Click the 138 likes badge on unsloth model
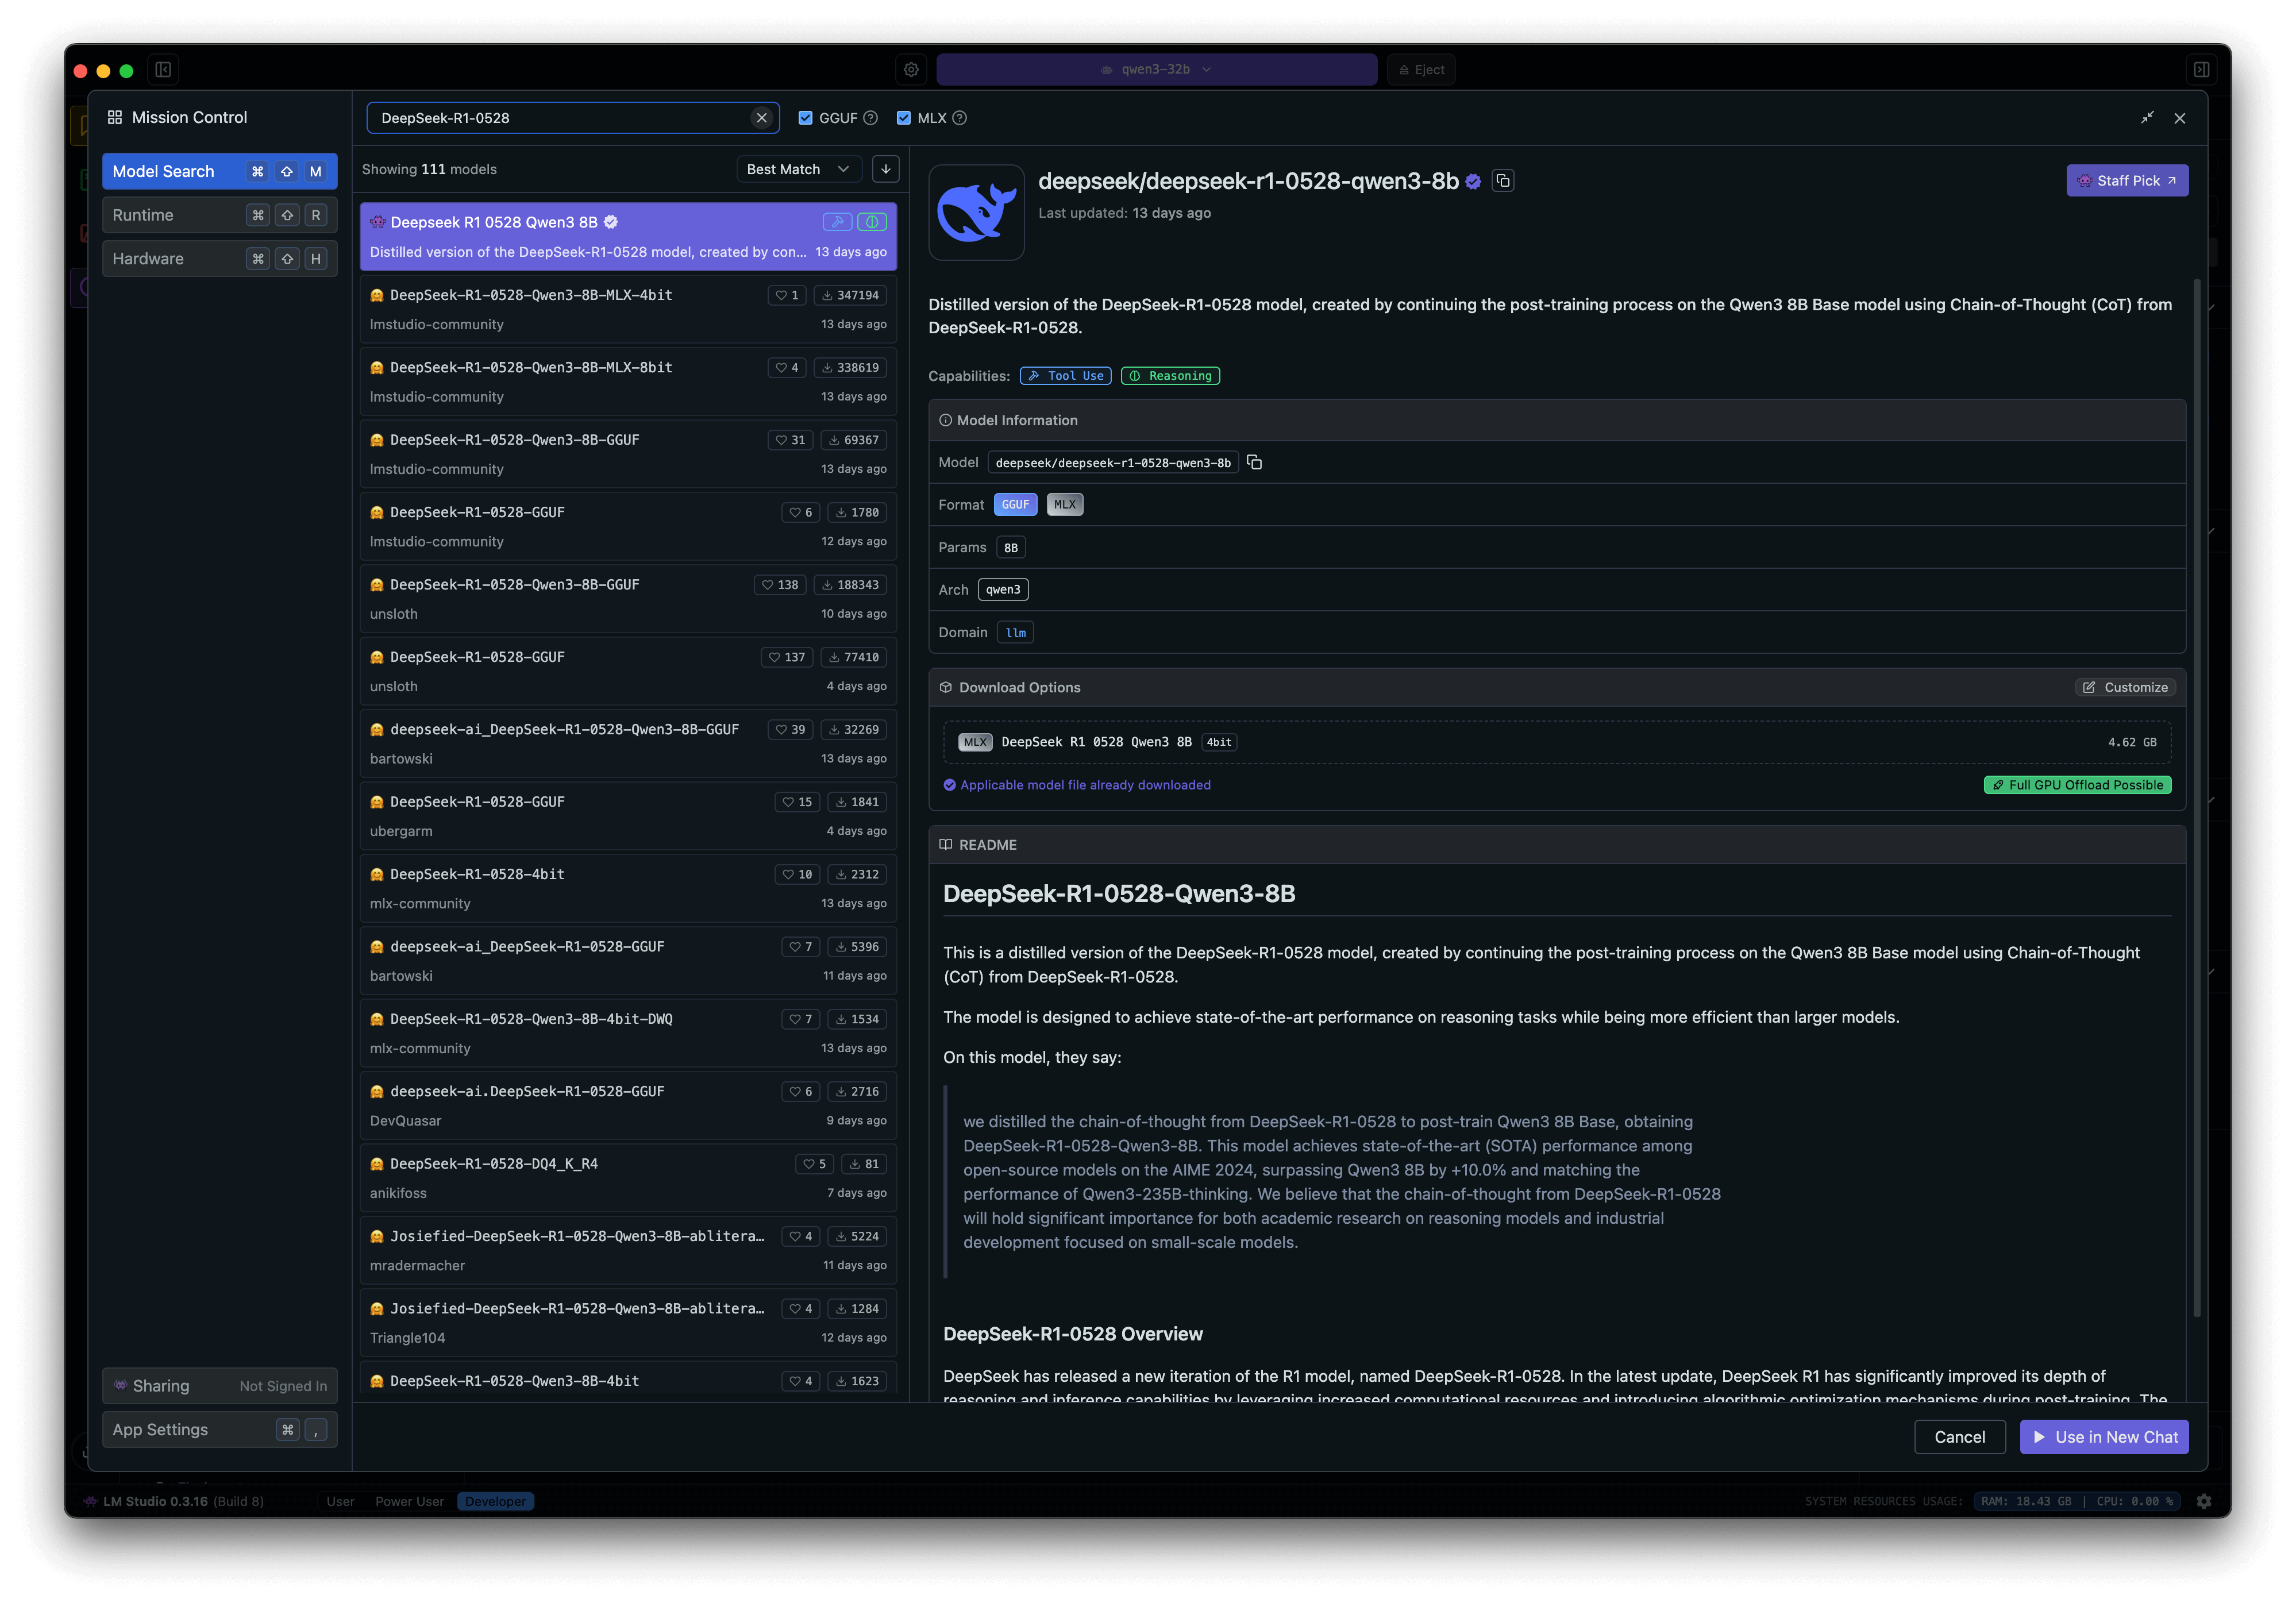This screenshot has height=1603, width=2296. pos(780,585)
